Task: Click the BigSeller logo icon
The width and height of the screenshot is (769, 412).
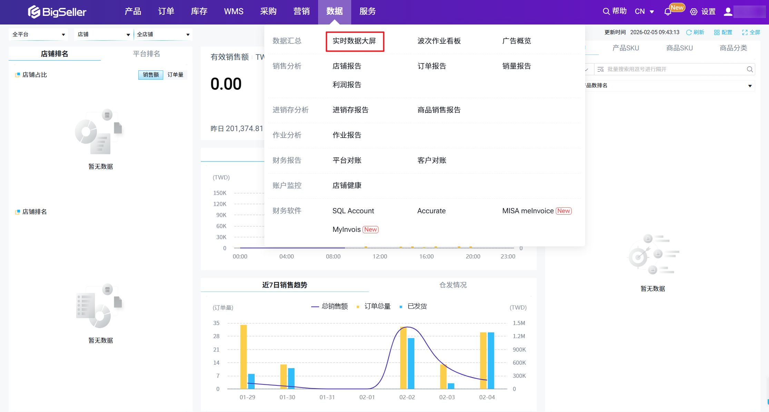Action: [34, 12]
